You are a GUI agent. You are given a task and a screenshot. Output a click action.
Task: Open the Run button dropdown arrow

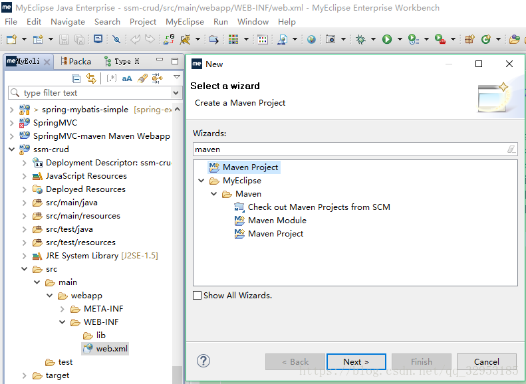(400, 39)
